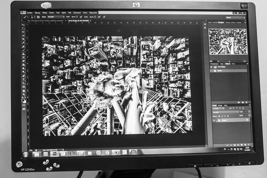Select the Polygonal Lasso tool

(x=23, y=32)
